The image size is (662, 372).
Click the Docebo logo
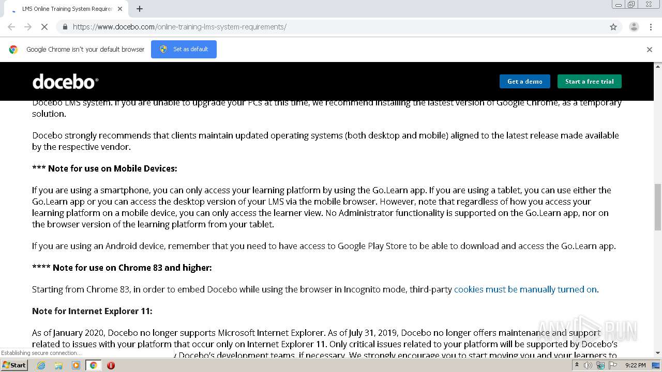click(x=65, y=81)
